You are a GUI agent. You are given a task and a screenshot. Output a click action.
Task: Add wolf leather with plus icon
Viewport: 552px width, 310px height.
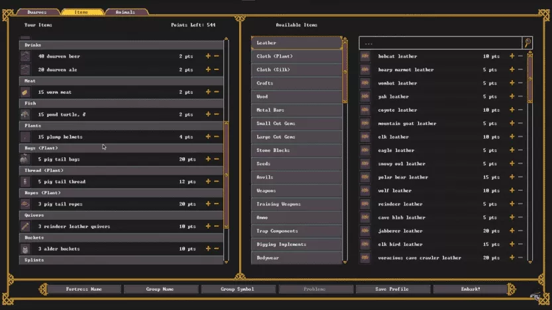pyautogui.click(x=512, y=190)
